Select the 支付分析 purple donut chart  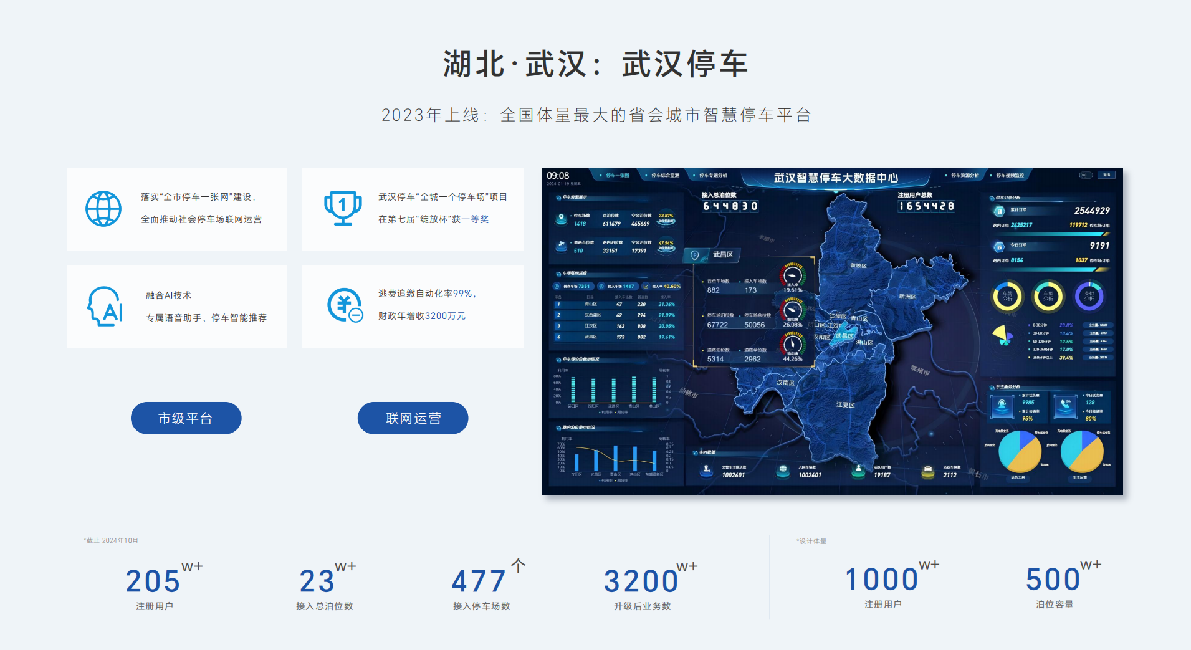pyautogui.click(x=1089, y=297)
